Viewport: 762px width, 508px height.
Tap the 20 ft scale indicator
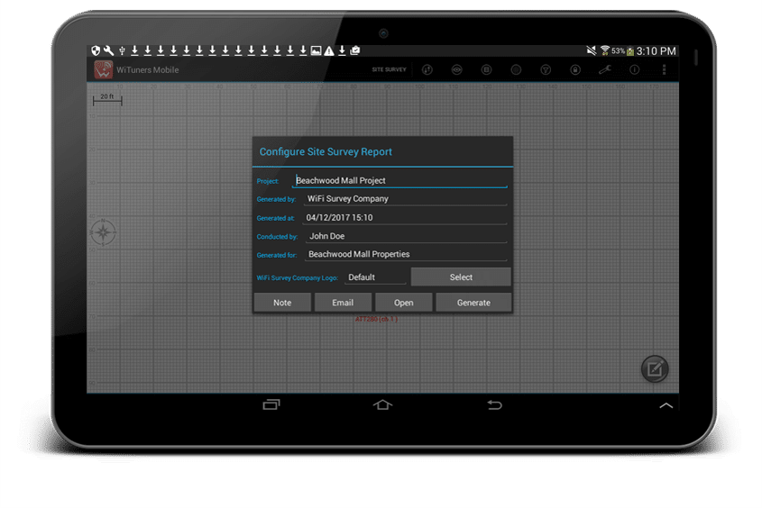click(107, 99)
